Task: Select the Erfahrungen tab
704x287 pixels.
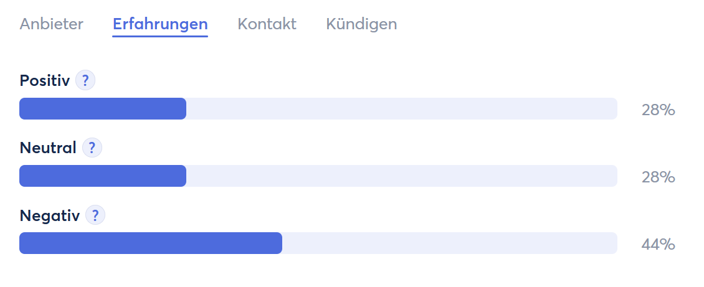Action: point(160,24)
